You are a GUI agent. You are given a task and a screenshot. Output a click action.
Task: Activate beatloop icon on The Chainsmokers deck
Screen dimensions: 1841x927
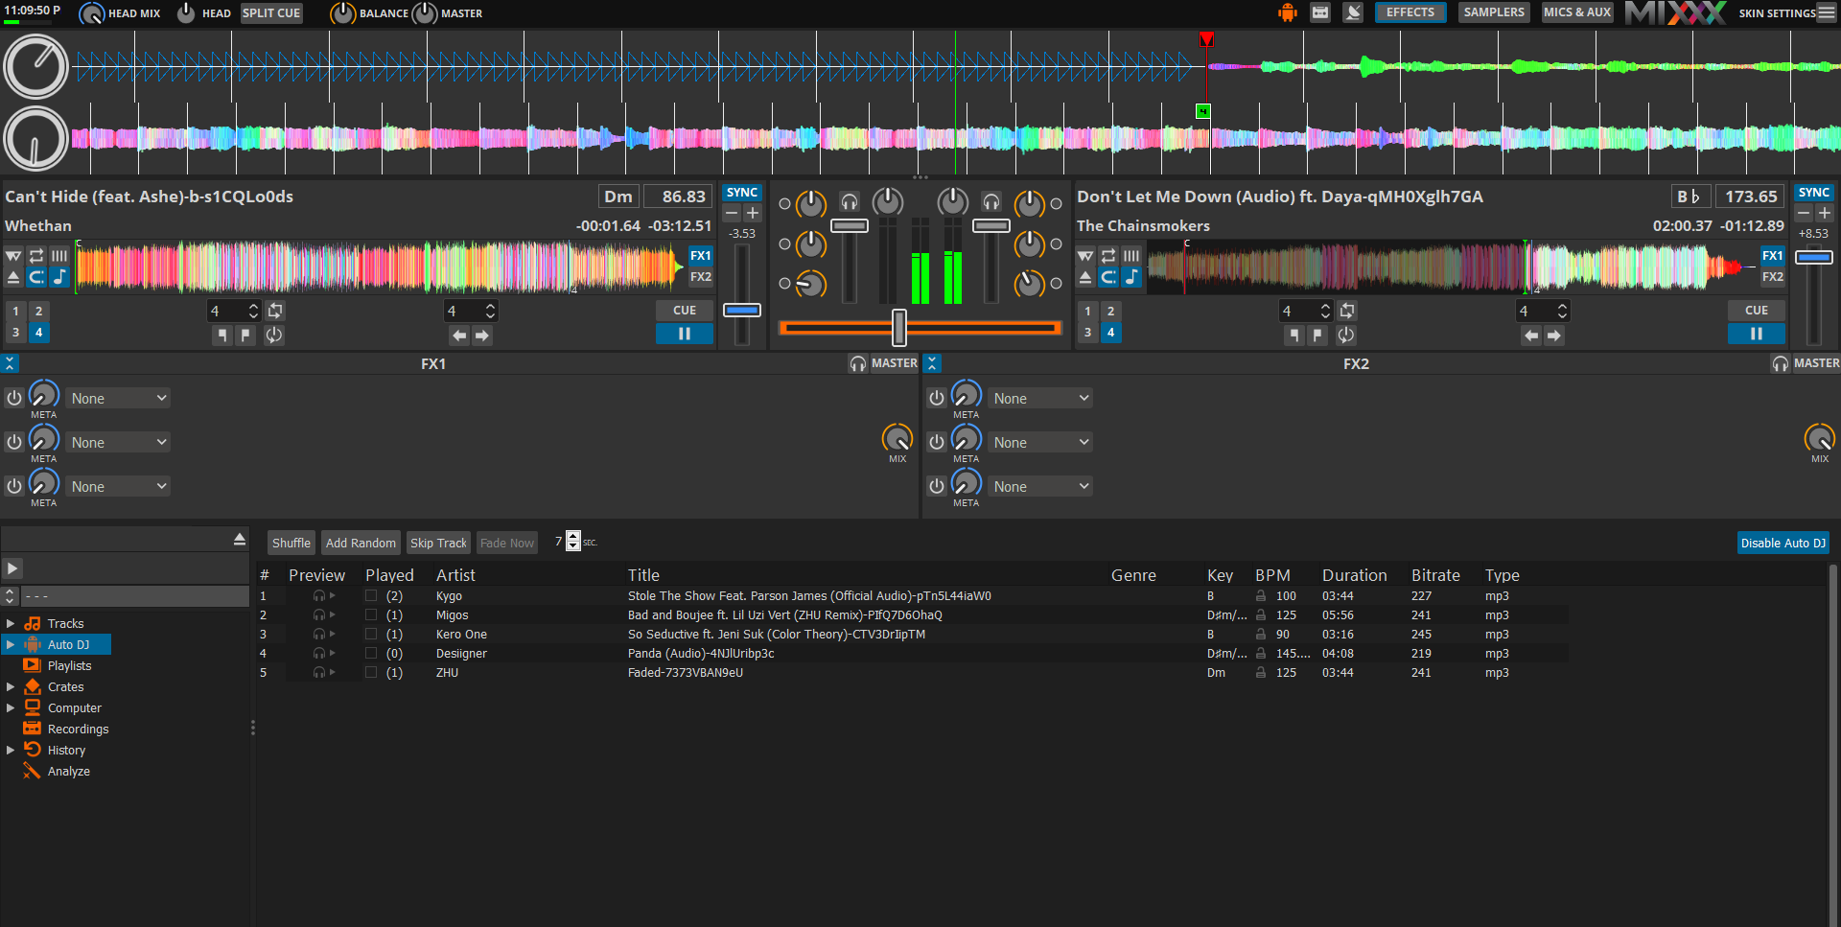tap(1347, 311)
